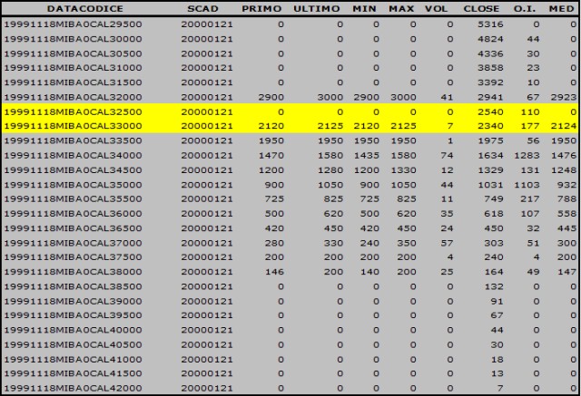Screen dimensions: 581x396
Task: Select row code 19991118MIBA0CAL37500
Action: pyautogui.click(x=74, y=256)
